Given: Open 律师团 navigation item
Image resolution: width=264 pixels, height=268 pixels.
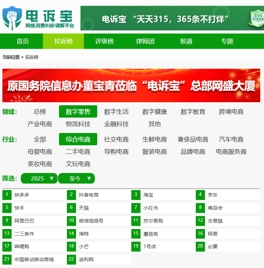Looking at the screenshot, I should (145, 41).
